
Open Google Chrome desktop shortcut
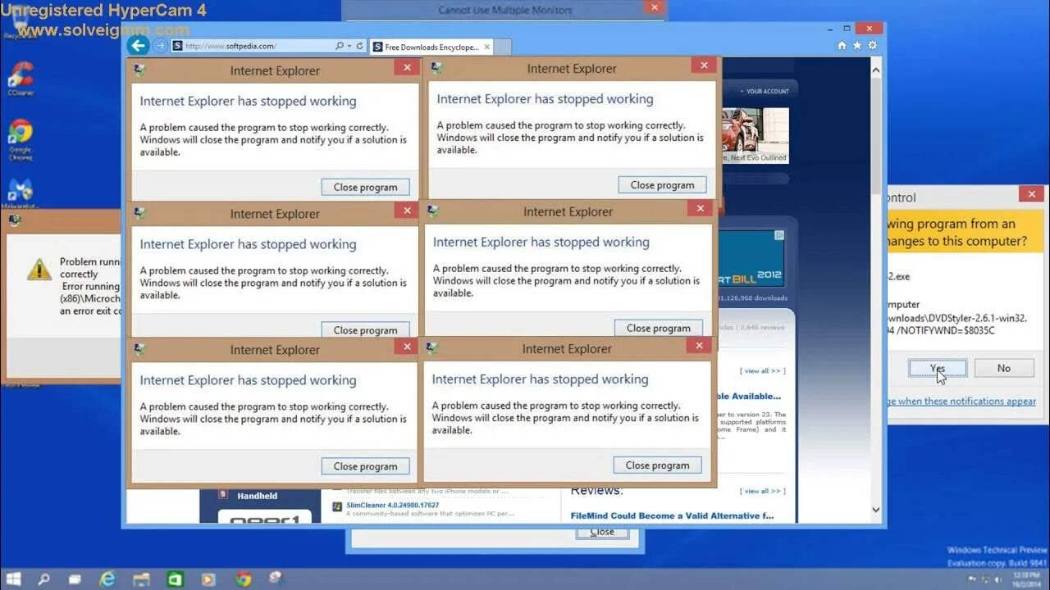tap(20, 139)
